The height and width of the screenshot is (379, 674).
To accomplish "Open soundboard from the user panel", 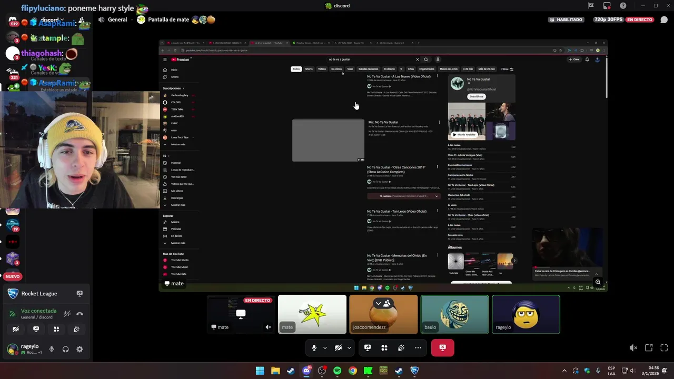I will 76,329.
